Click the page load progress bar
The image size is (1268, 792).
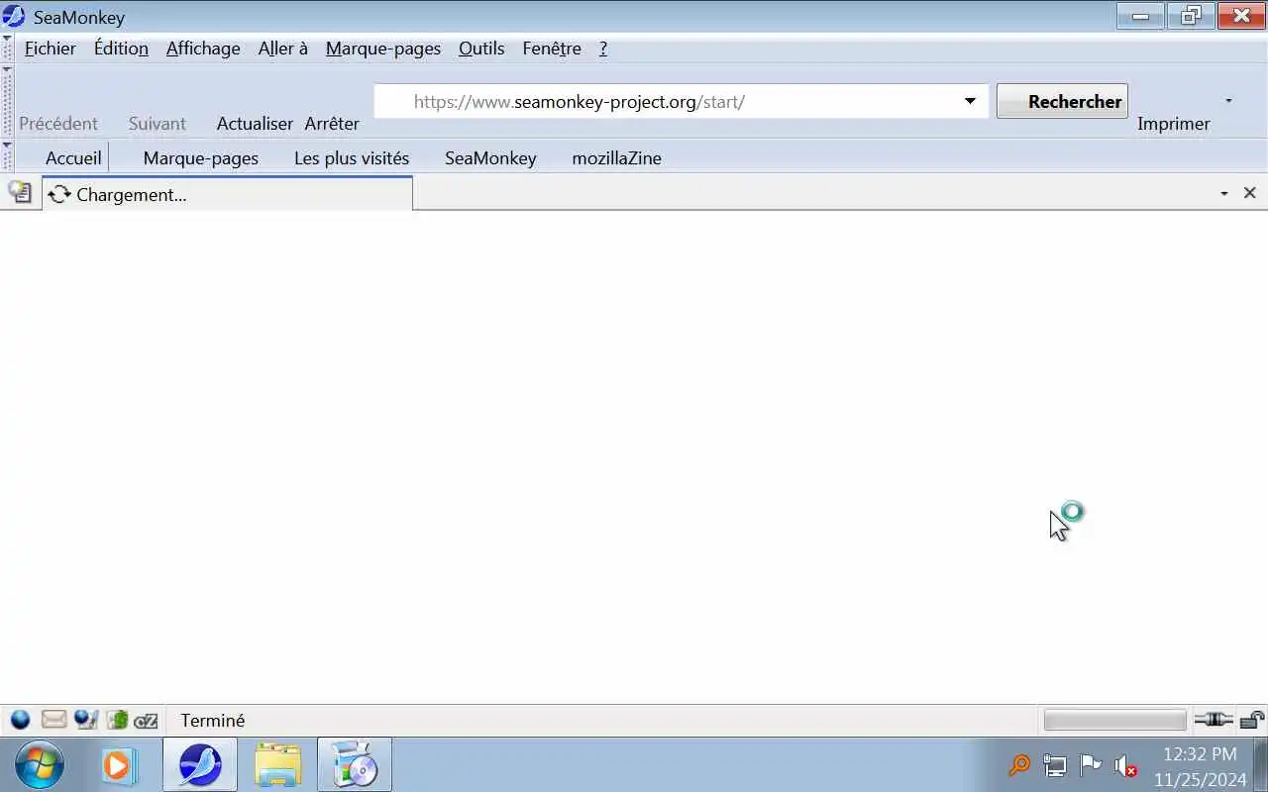pyautogui.click(x=1114, y=720)
